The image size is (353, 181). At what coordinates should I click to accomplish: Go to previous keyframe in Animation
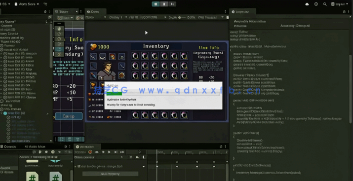pos(103,152)
